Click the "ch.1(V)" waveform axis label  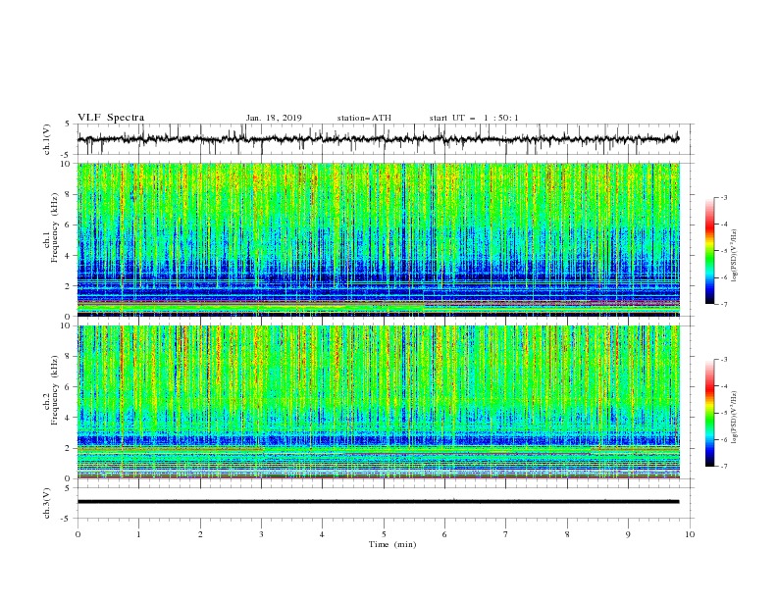[47, 139]
